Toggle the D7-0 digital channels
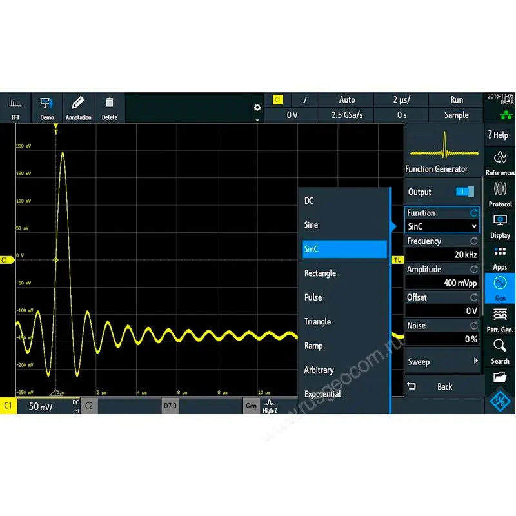Image resolution: width=516 pixels, height=516 pixels. [x=169, y=406]
